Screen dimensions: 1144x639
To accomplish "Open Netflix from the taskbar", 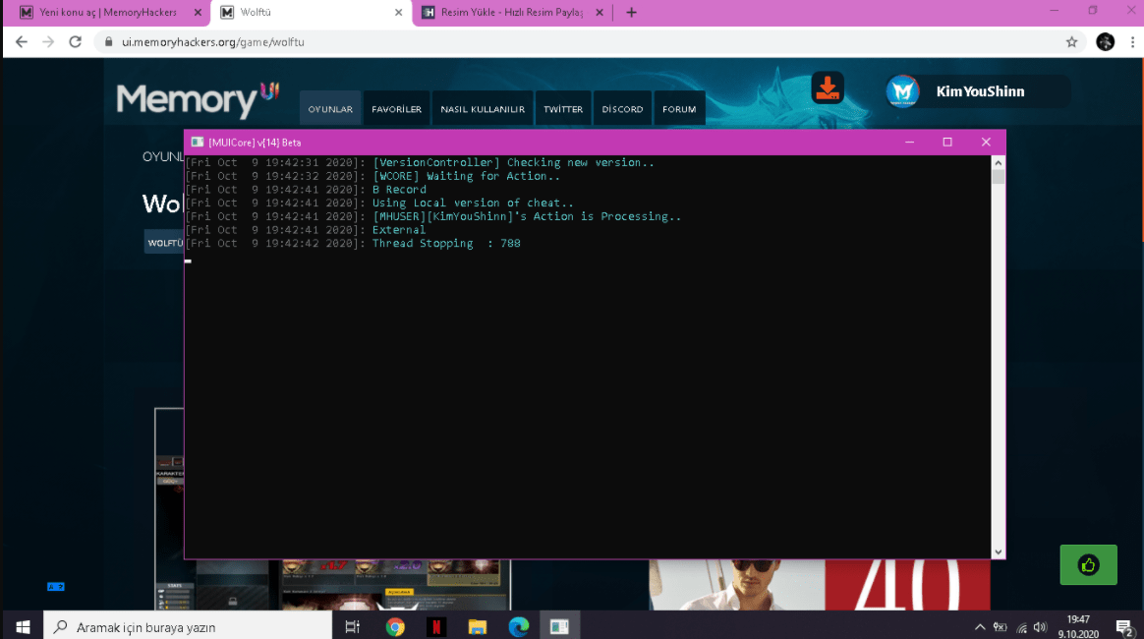I will click(436, 626).
